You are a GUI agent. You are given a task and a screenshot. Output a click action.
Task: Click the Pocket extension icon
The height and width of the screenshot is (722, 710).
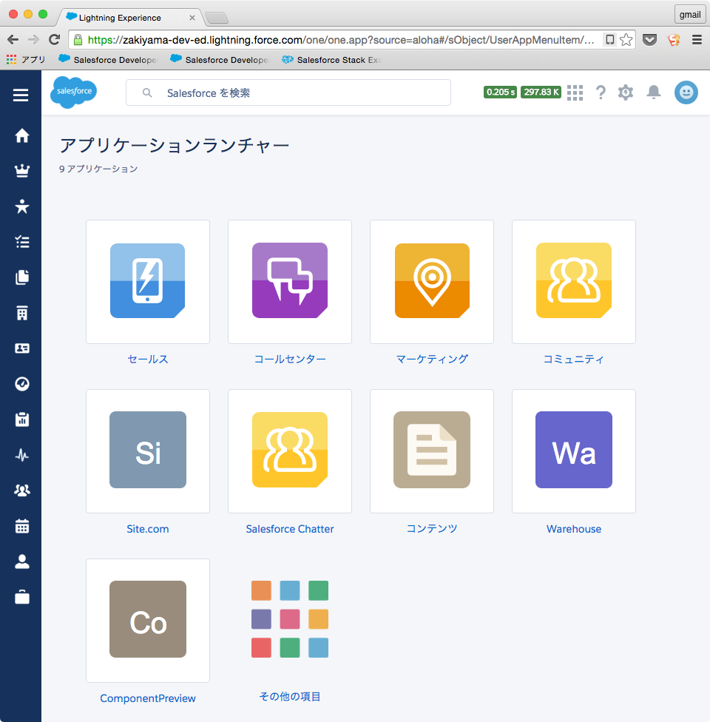point(649,40)
